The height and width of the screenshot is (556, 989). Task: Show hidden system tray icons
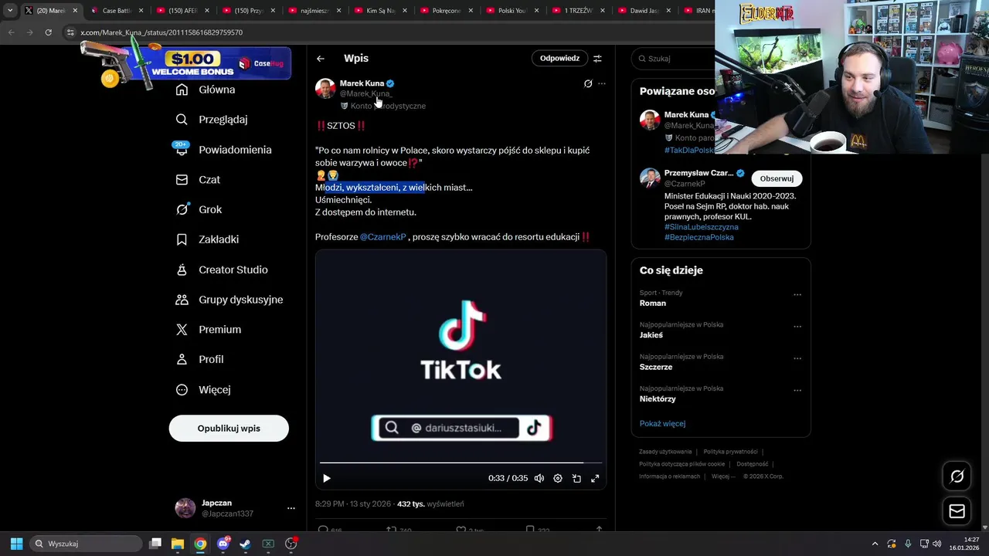[x=875, y=544]
